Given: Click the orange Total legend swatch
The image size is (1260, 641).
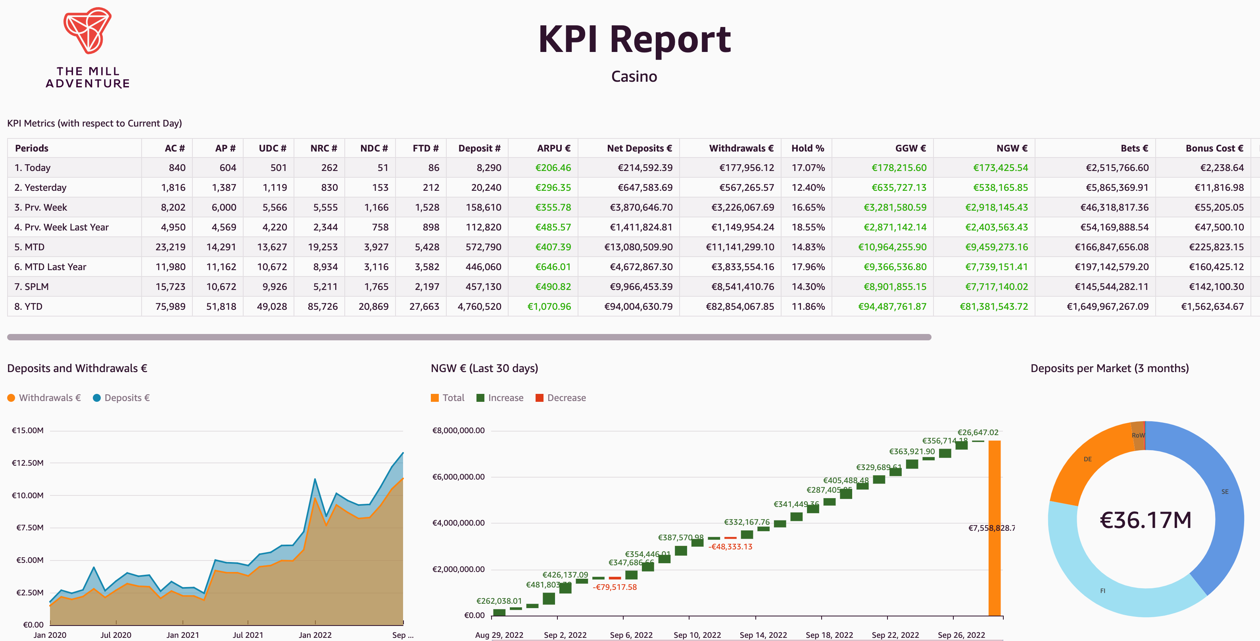Looking at the screenshot, I should tap(434, 398).
